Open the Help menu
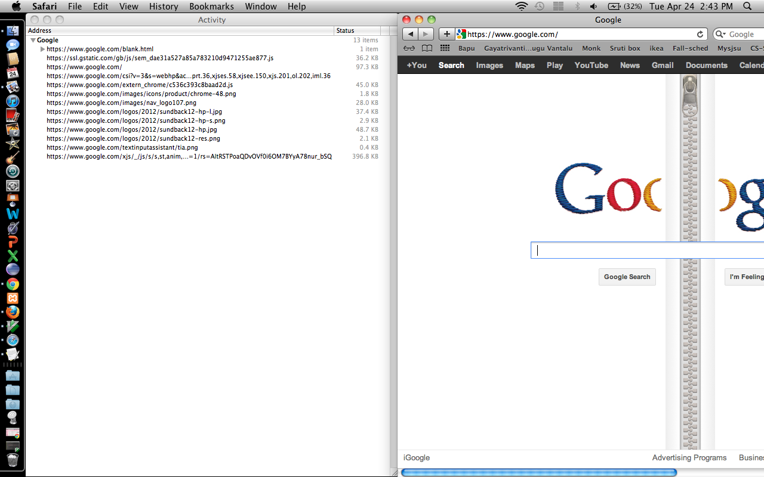The image size is (764, 477). [x=297, y=7]
